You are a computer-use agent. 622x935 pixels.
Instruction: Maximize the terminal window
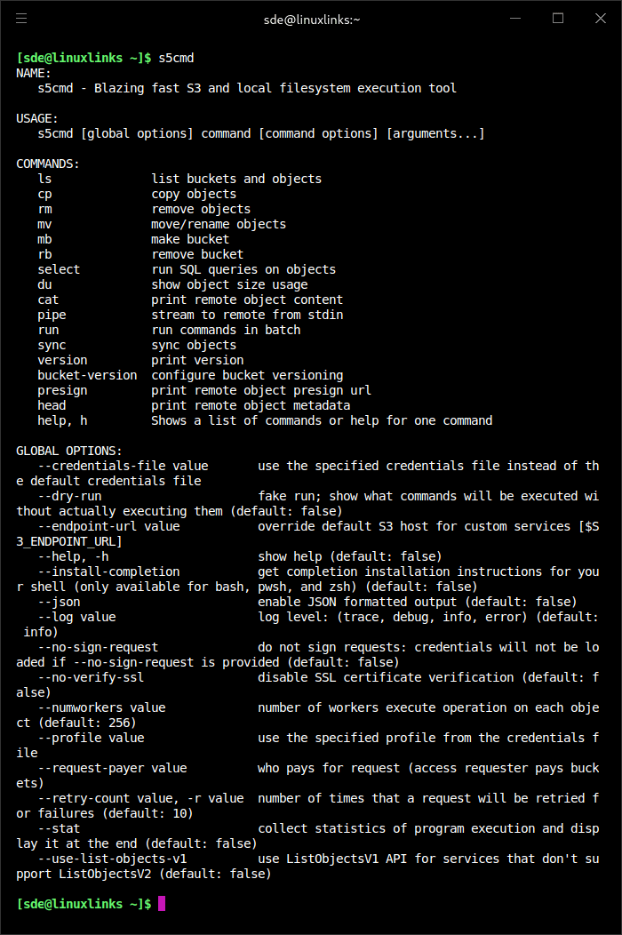(557, 18)
